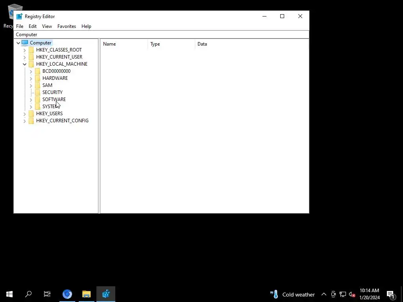The height and width of the screenshot is (302, 403).
Task: Click the SYSTEM folder icon
Action: pyautogui.click(x=37, y=106)
